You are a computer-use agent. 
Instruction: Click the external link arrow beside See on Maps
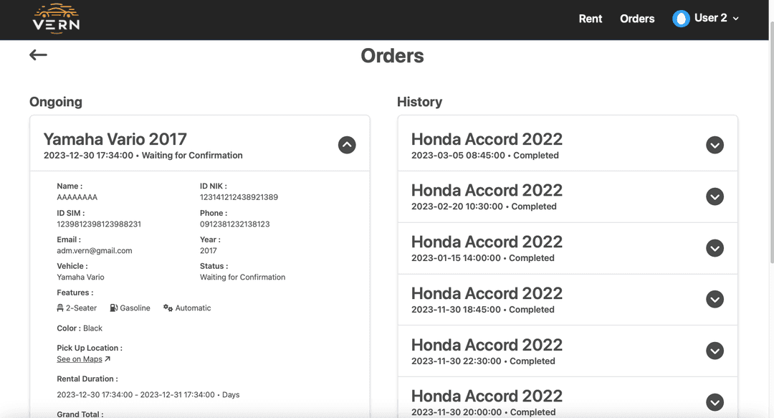pyautogui.click(x=107, y=359)
